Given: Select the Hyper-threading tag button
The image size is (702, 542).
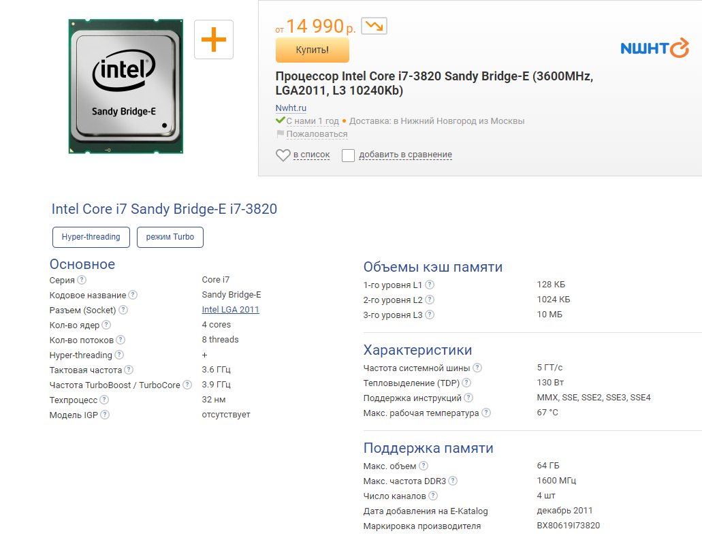Looking at the screenshot, I should pyautogui.click(x=91, y=237).
